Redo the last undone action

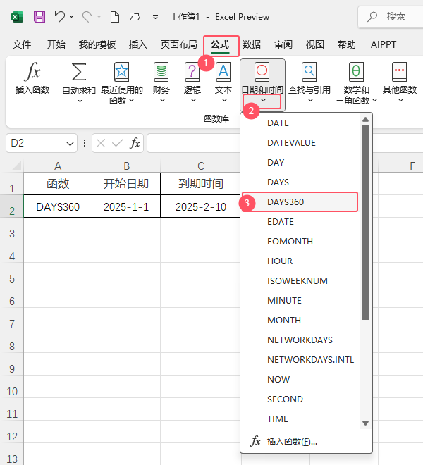pyautogui.click(x=87, y=16)
